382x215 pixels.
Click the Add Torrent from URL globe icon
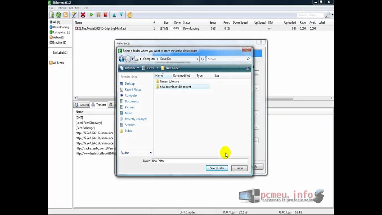coord(58,15)
